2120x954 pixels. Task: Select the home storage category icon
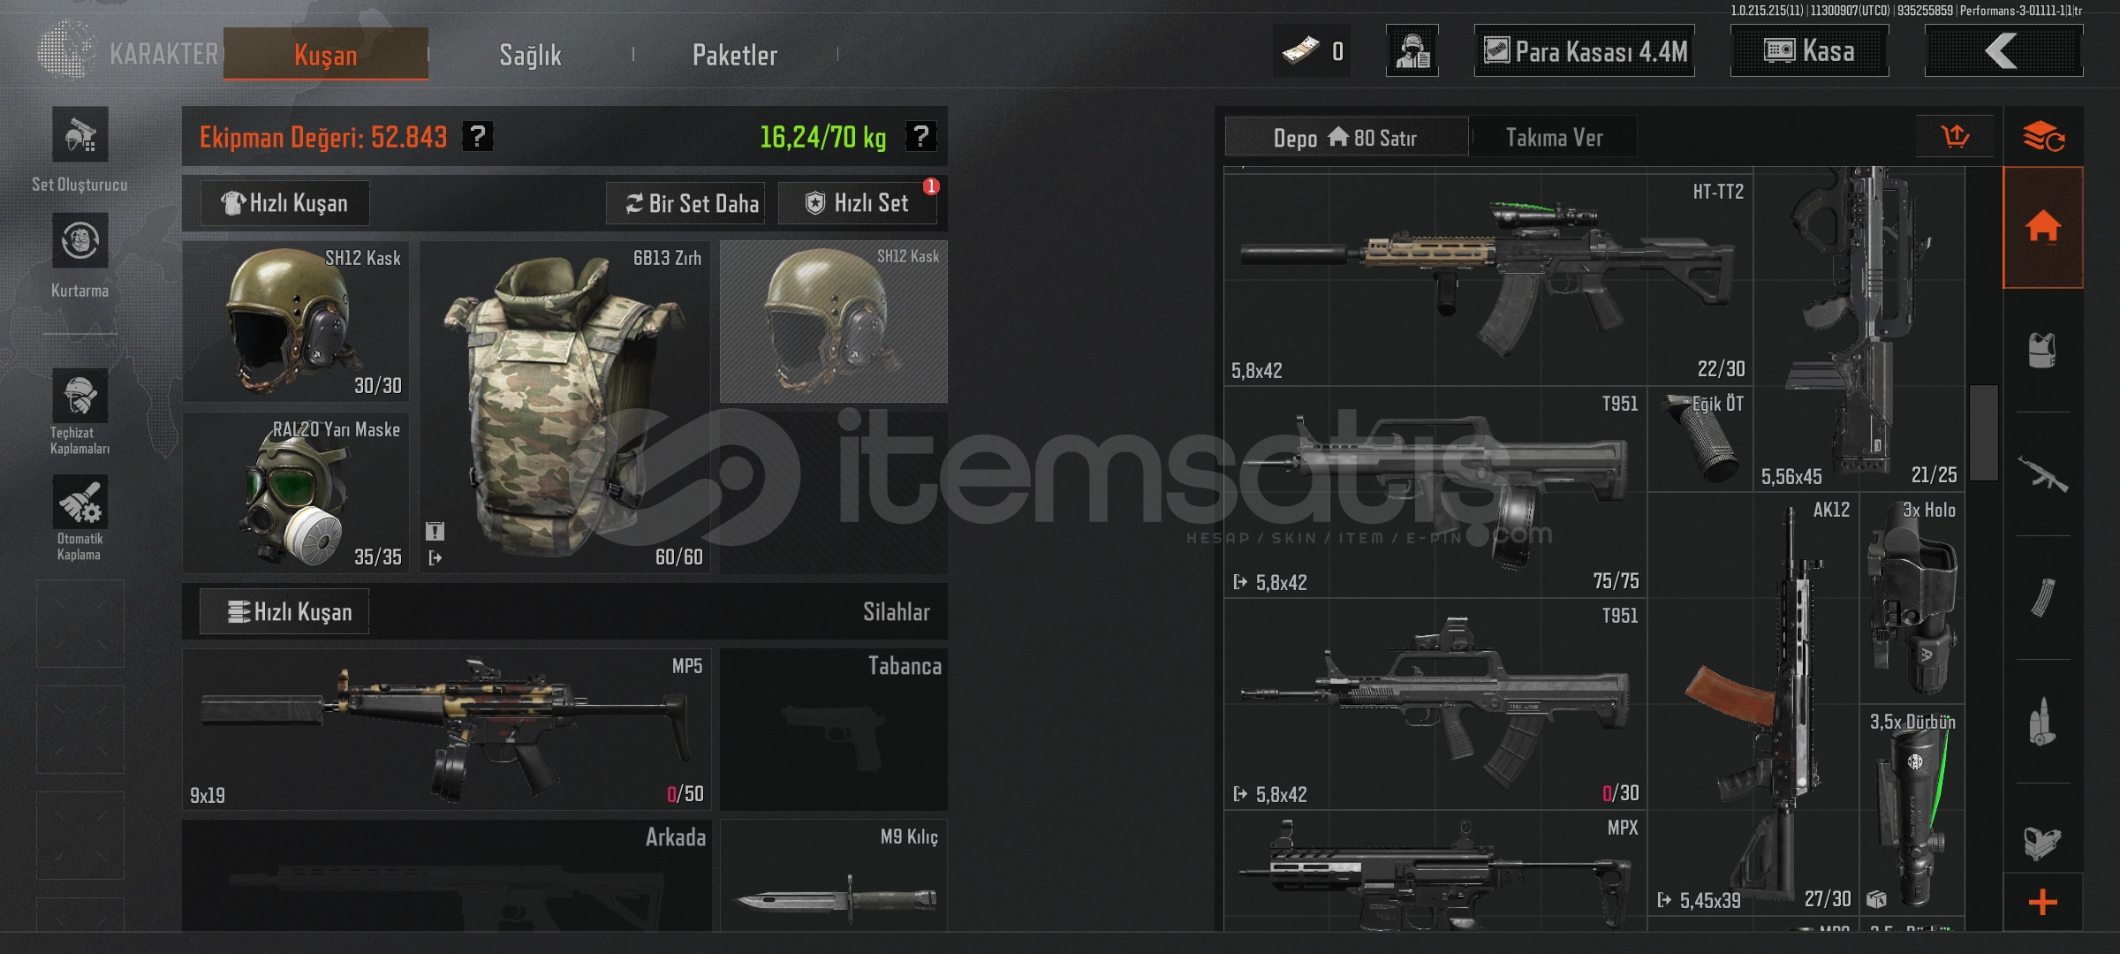pos(2043,227)
